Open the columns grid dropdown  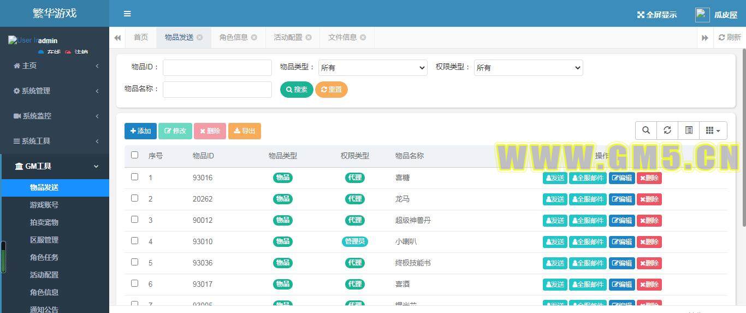coord(713,130)
